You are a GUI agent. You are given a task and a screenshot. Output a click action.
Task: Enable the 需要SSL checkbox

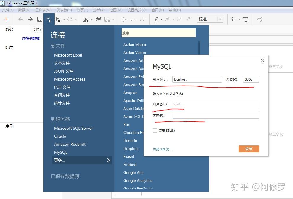(x=154, y=130)
